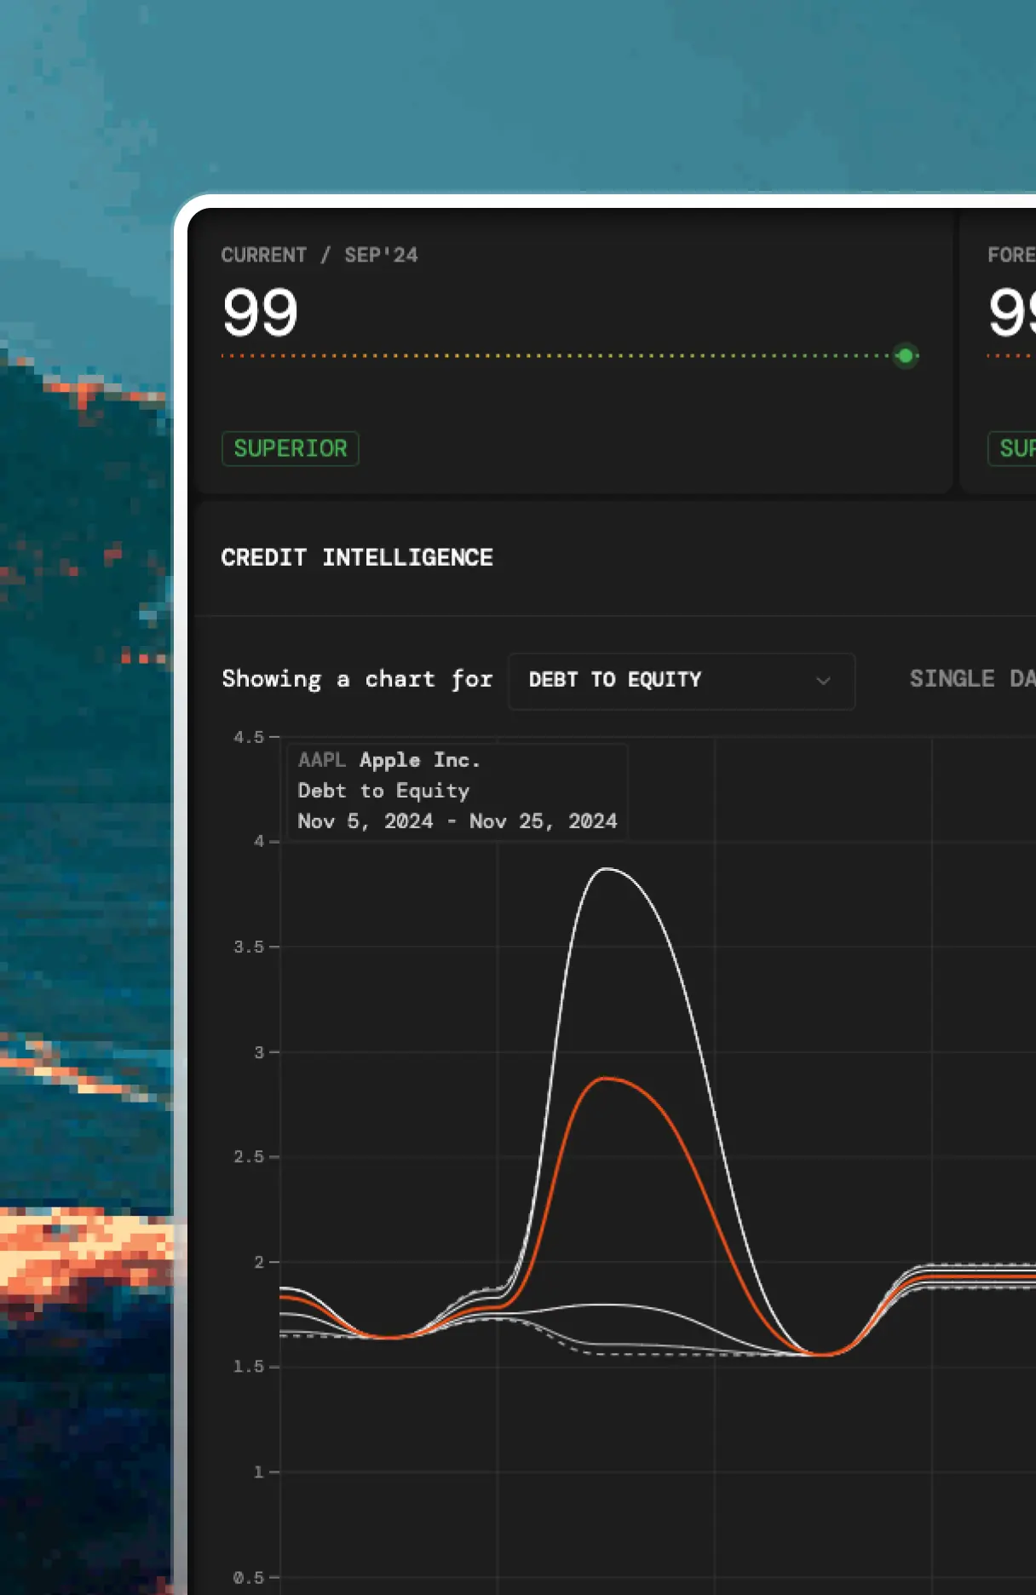Click the 2.5 y-axis label
This screenshot has width=1036, height=1595.
pyautogui.click(x=249, y=1157)
